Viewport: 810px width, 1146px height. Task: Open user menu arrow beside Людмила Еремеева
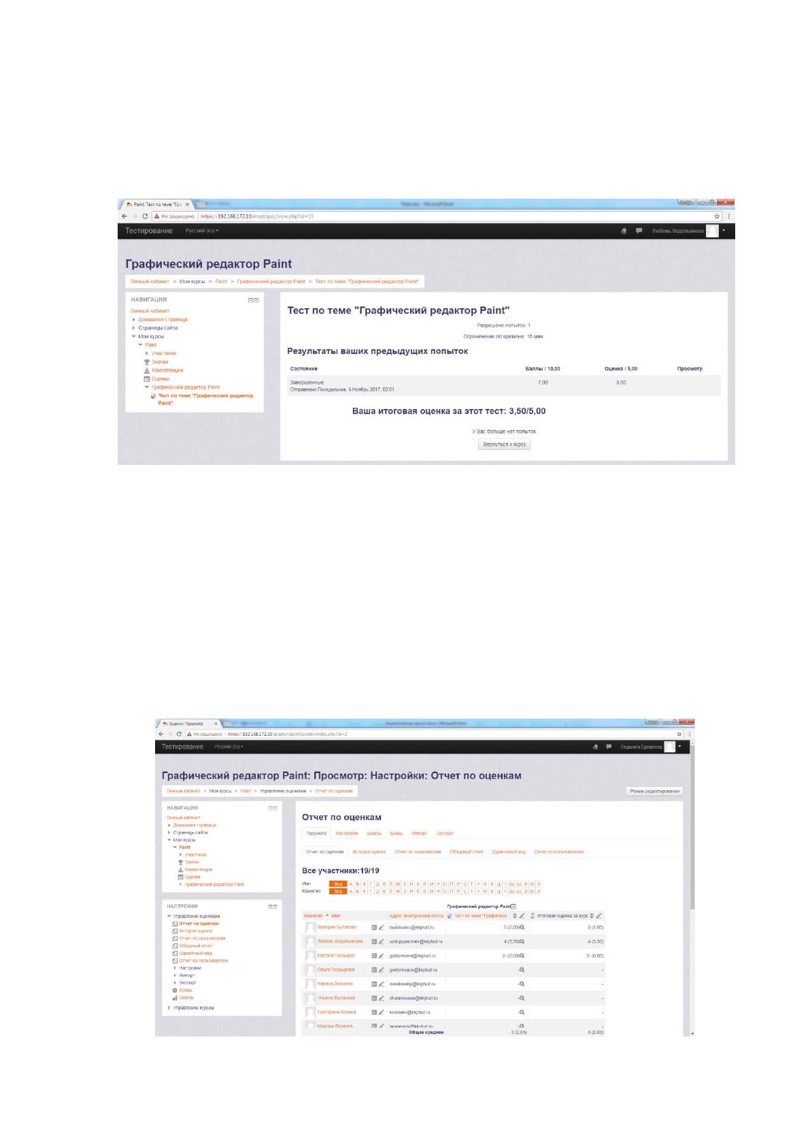pos(679,747)
